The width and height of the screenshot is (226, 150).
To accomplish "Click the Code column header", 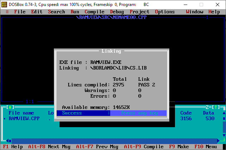I will pos(186,113).
